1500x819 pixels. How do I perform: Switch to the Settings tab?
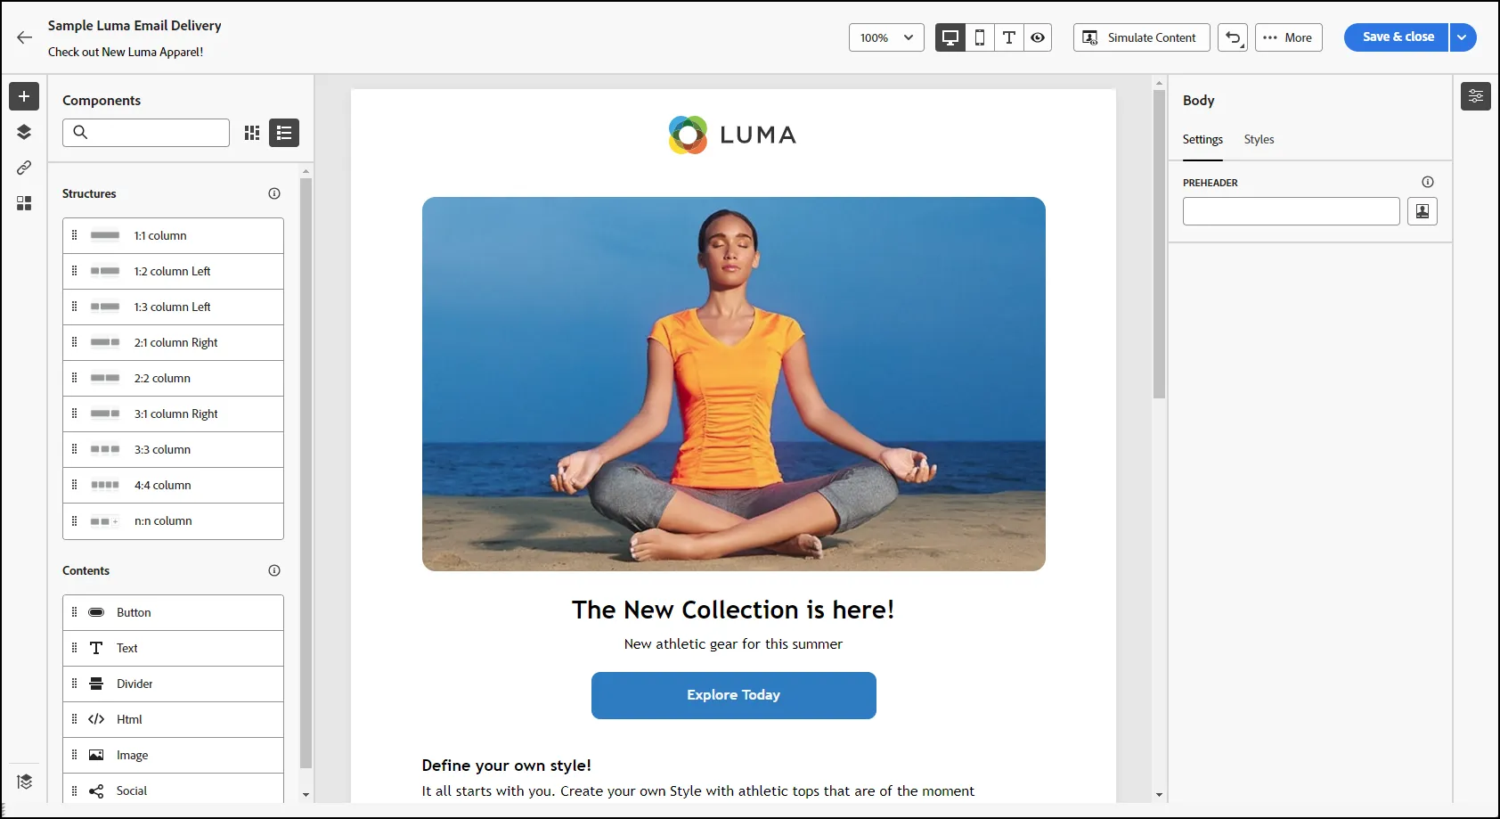(x=1202, y=140)
